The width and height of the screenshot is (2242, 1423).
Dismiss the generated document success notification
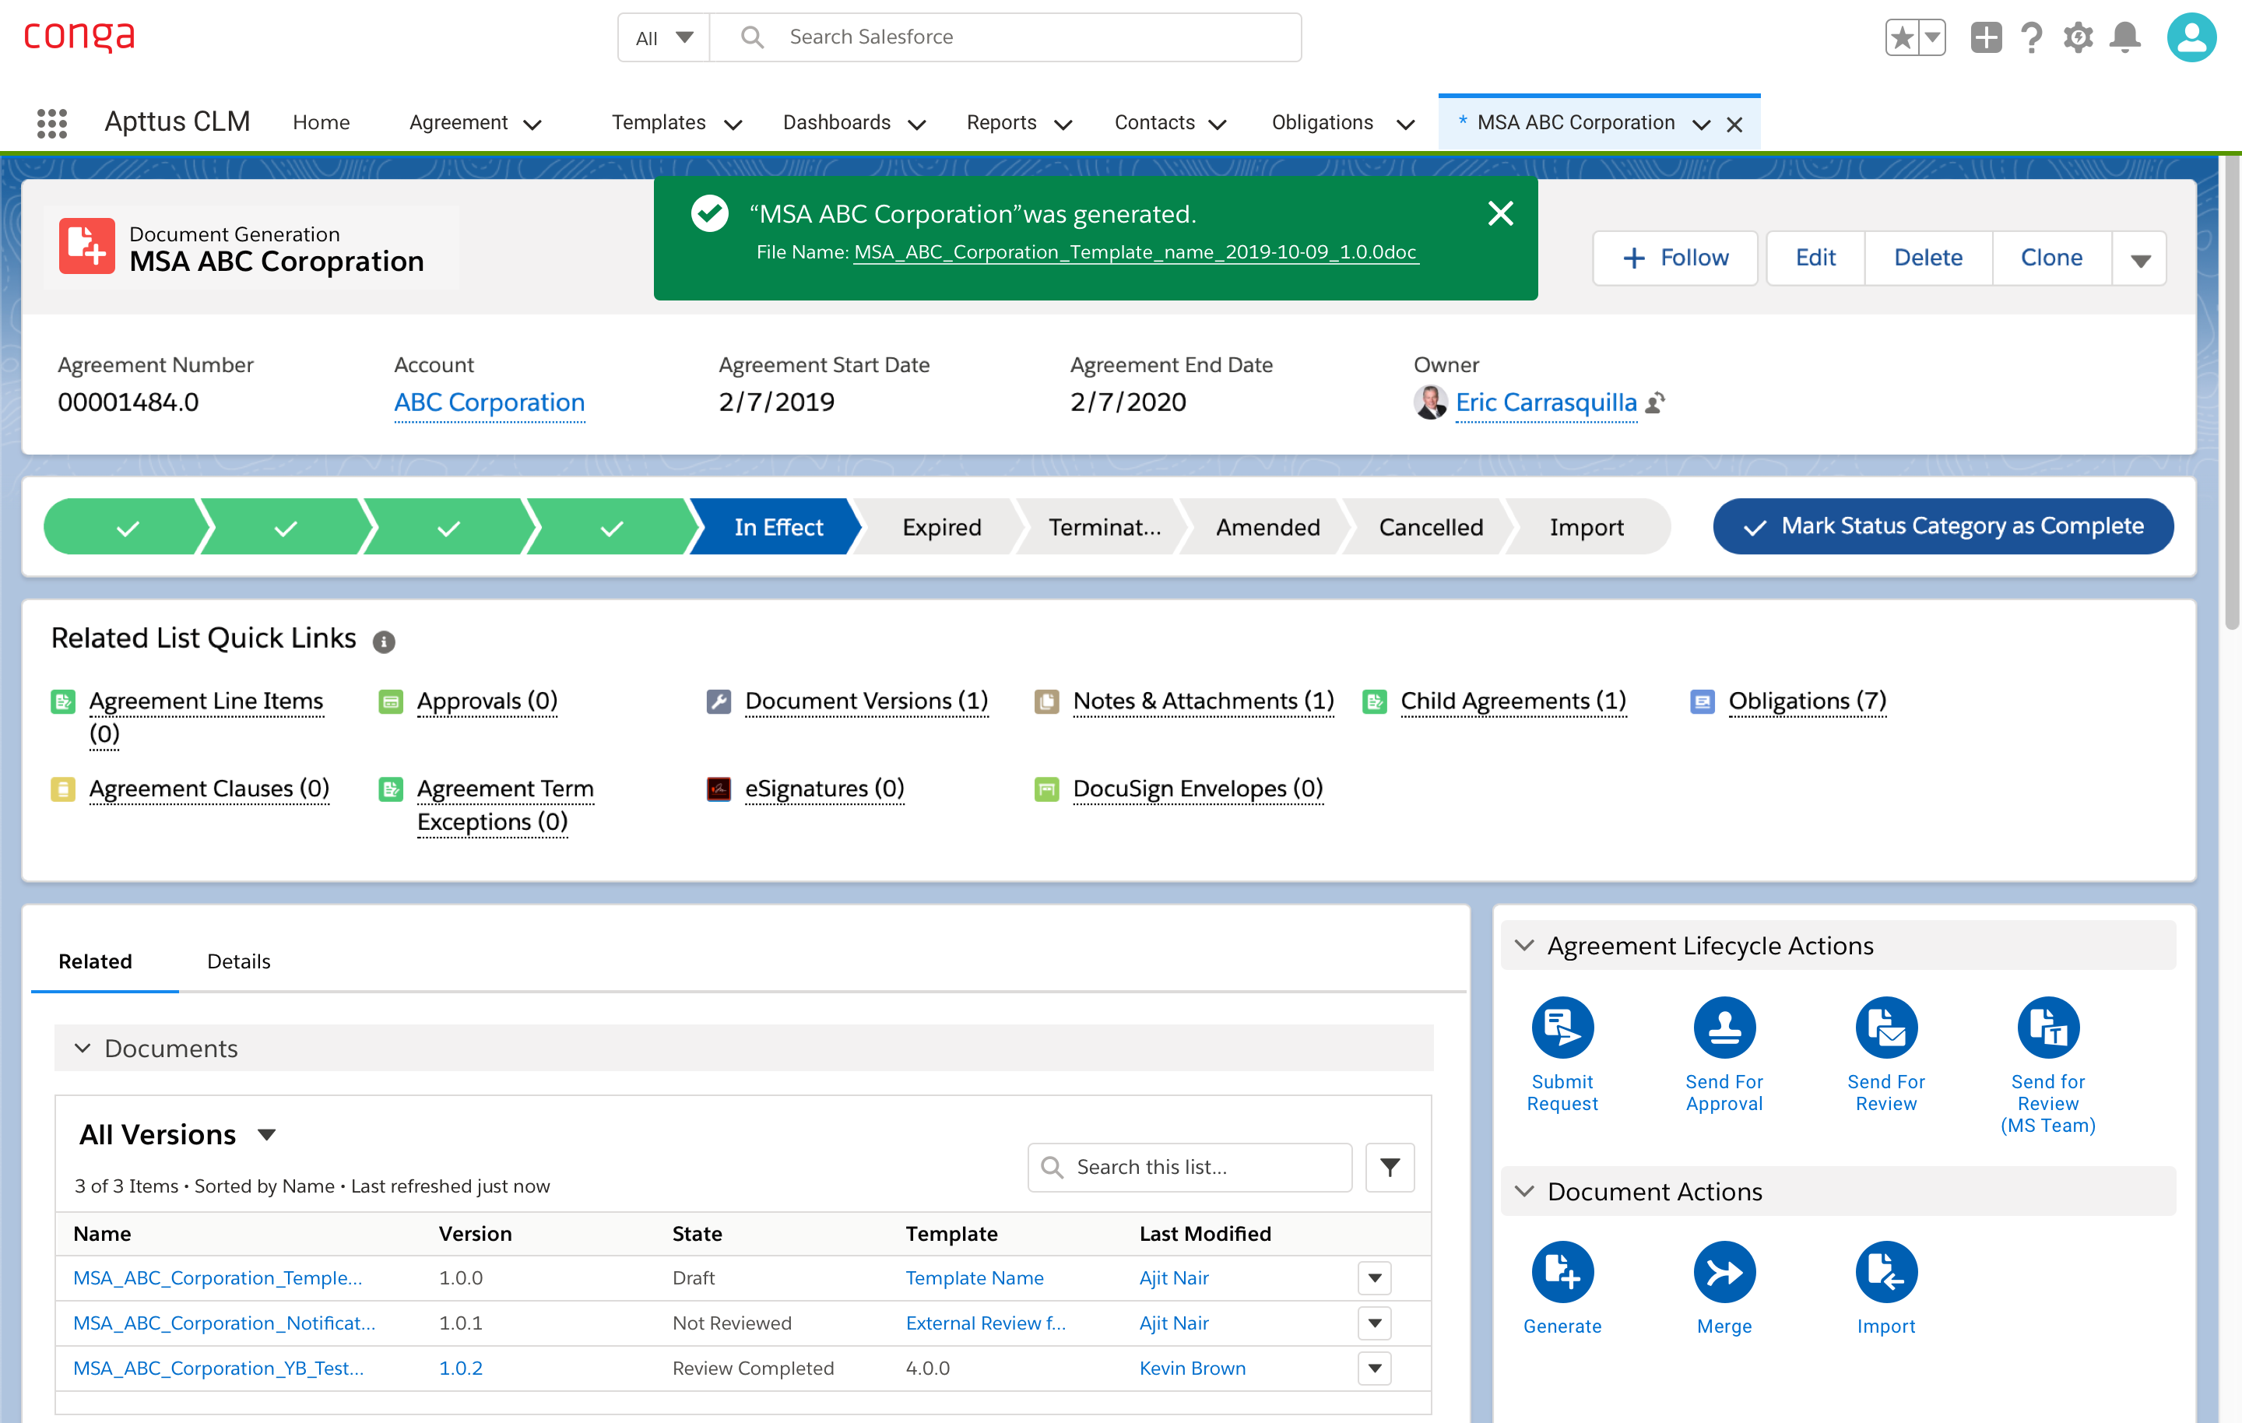(x=1500, y=213)
